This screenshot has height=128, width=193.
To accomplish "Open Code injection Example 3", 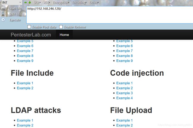I will [x=124, y=93].
